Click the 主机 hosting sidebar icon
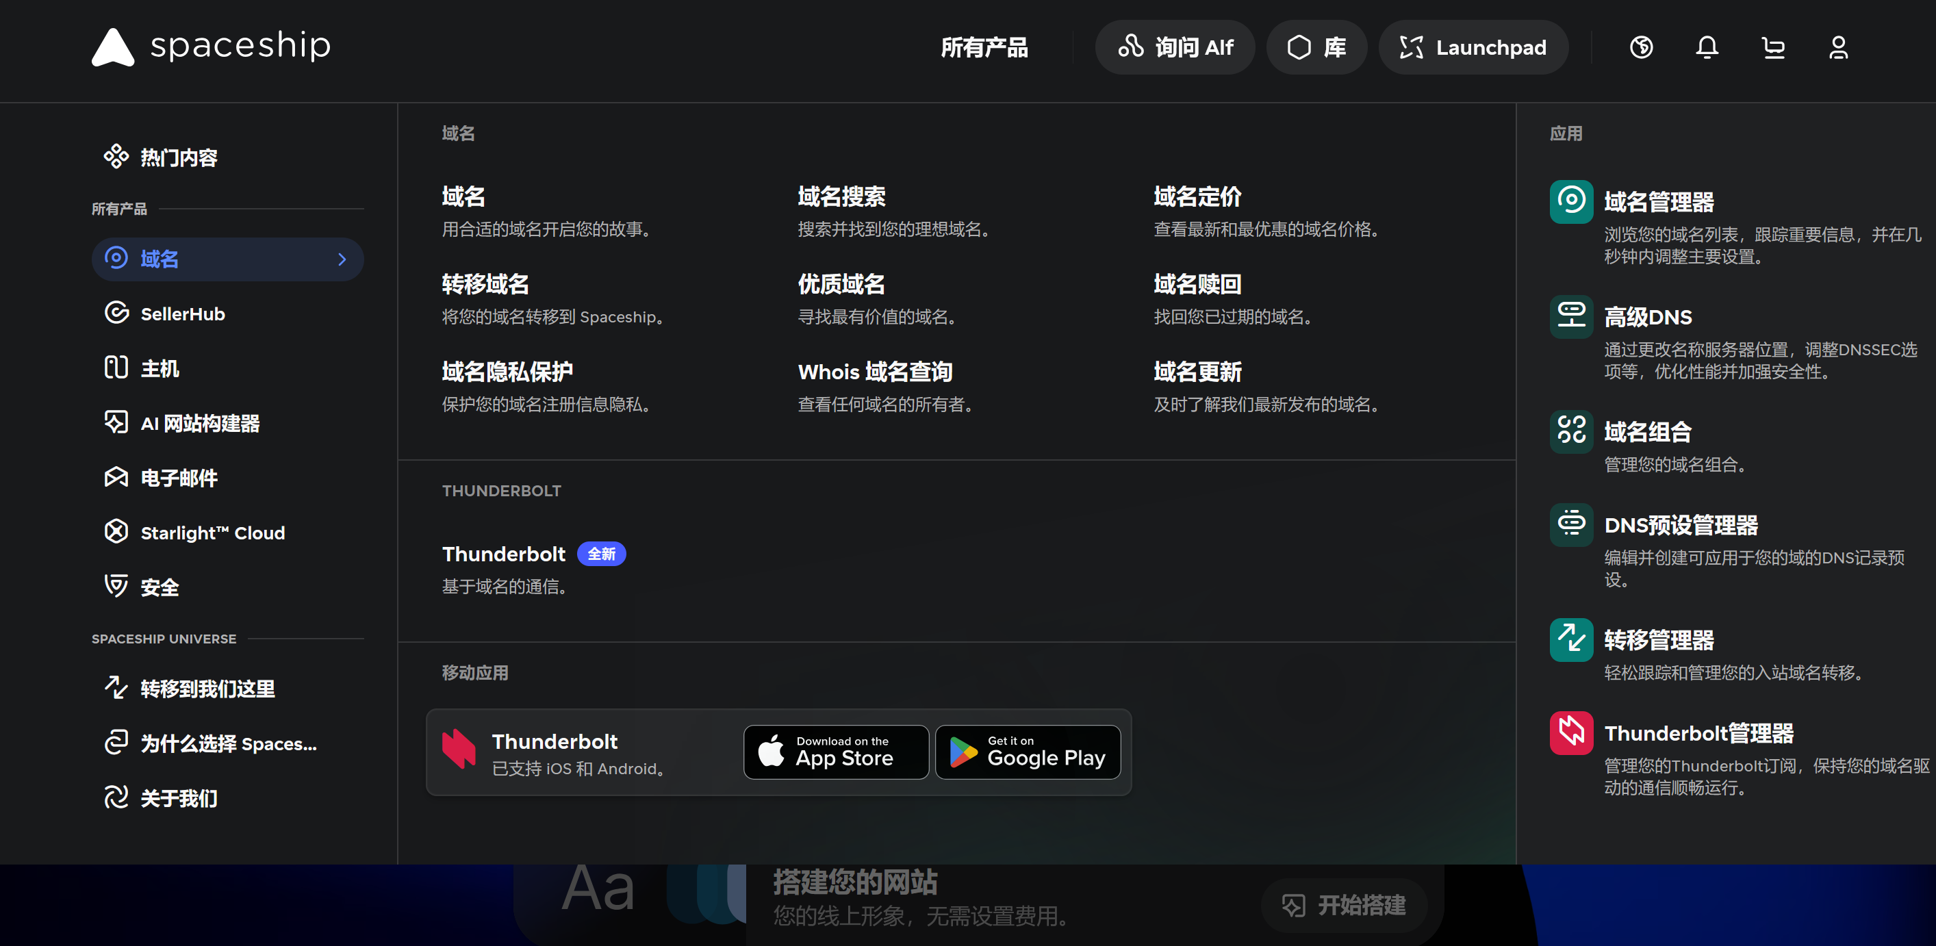Viewport: 1936px width, 946px height. (x=116, y=368)
